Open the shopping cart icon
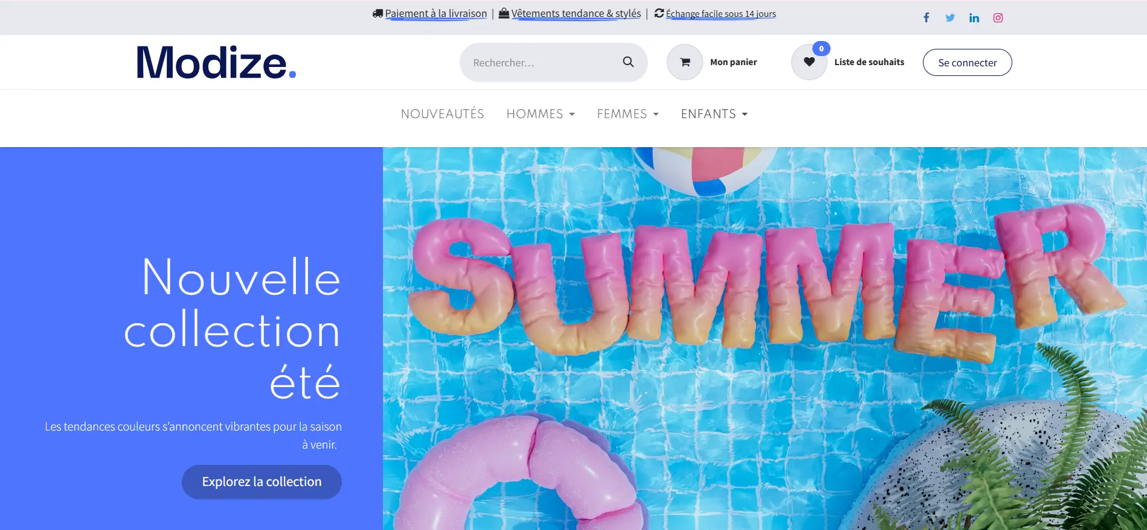 point(685,62)
